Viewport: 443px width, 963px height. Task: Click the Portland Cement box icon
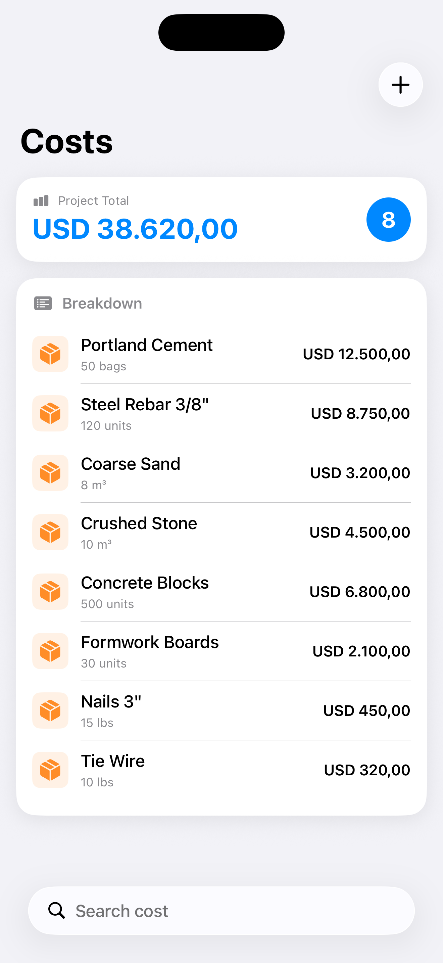pos(50,354)
